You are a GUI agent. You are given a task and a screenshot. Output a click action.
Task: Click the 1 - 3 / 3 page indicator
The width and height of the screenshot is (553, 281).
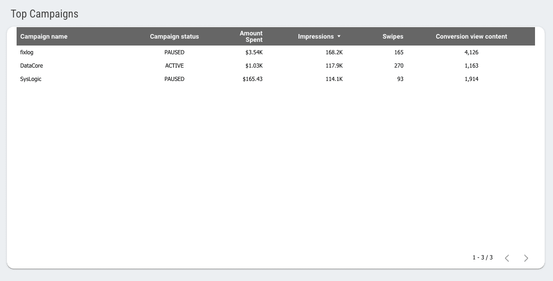[x=482, y=258]
